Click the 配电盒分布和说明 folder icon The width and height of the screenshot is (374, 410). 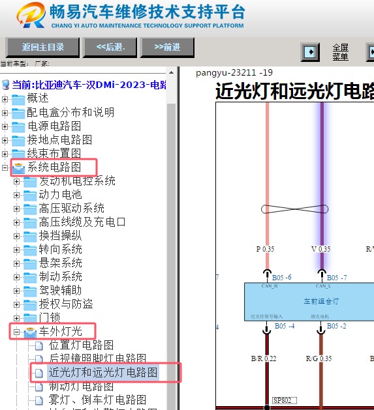(18, 113)
